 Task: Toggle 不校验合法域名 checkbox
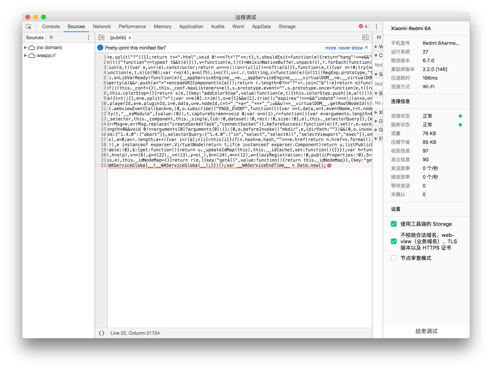tap(394, 242)
